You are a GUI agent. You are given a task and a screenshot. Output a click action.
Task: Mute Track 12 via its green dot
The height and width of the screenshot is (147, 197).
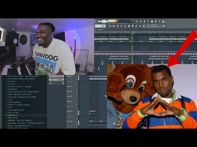(x=77, y=94)
